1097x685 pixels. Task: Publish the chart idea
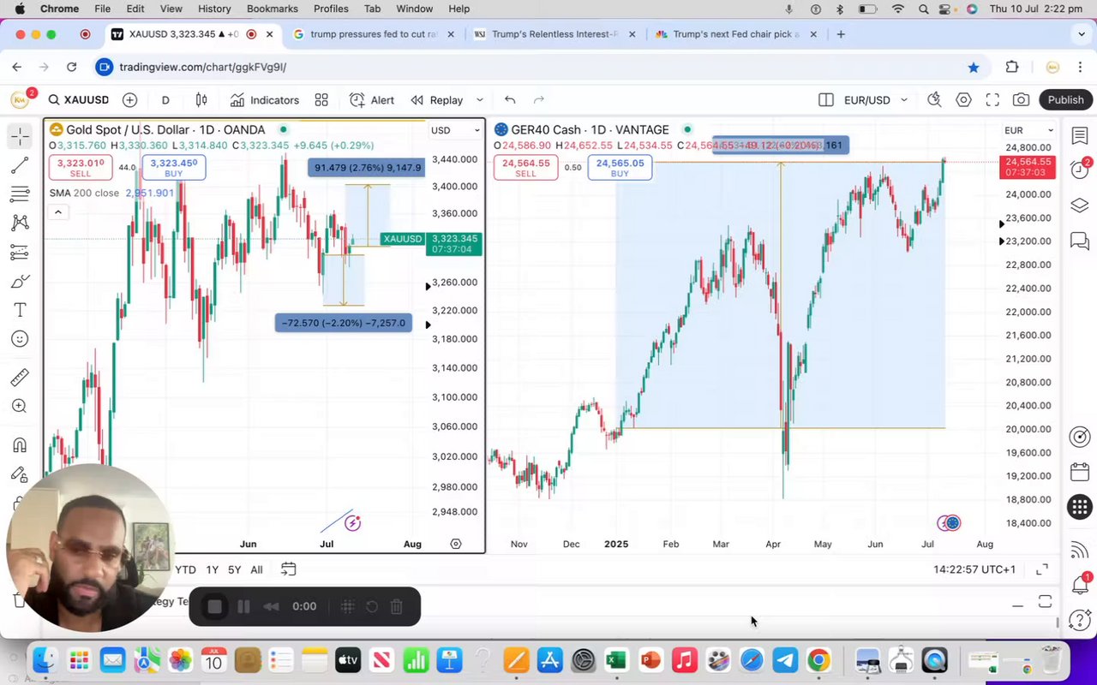point(1065,100)
